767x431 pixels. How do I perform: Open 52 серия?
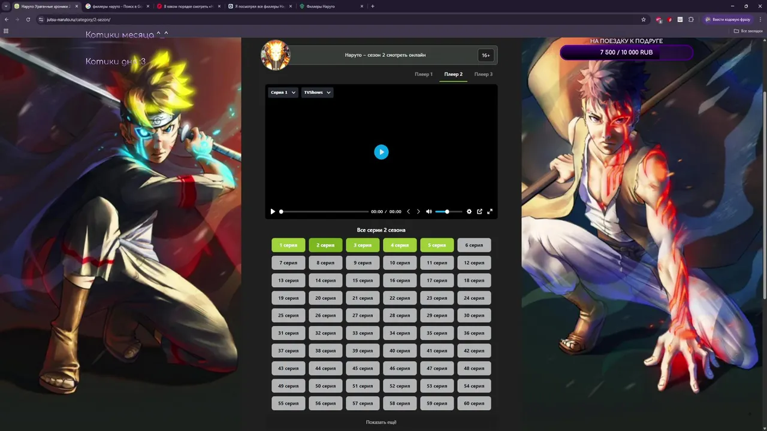[400, 386]
